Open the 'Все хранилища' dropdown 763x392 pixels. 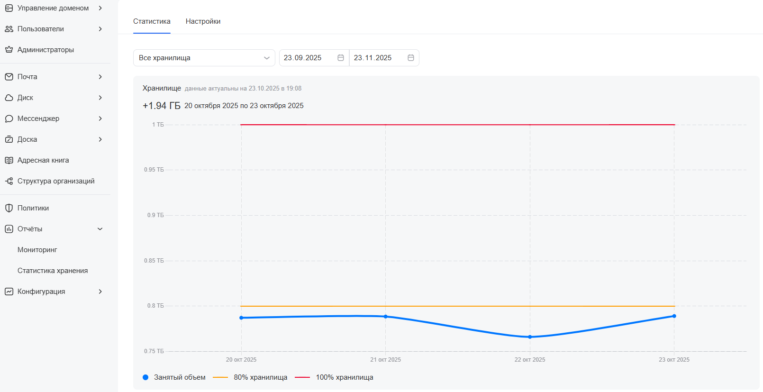[204, 58]
